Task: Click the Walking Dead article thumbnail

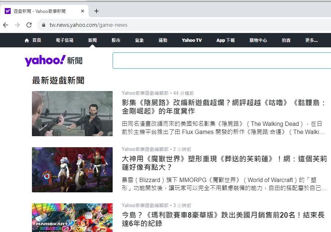Action: pyautogui.click(x=72, y=113)
